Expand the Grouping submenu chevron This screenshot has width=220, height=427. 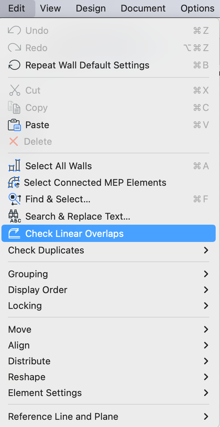(206, 274)
